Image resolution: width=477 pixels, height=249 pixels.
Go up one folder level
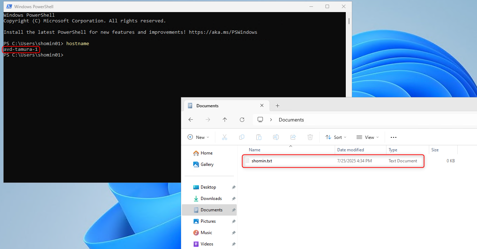point(225,120)
